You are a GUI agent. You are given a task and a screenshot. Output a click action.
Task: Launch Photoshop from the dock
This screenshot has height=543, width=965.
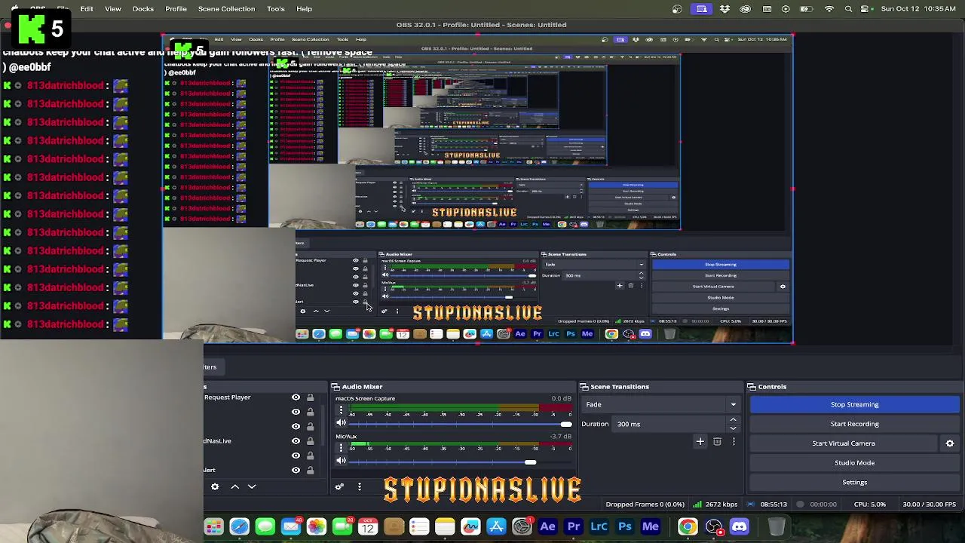tap(624, 527)
